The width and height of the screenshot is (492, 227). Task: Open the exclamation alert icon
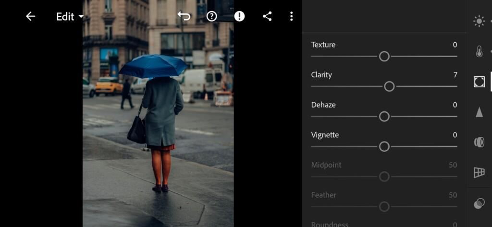(239, 16)
